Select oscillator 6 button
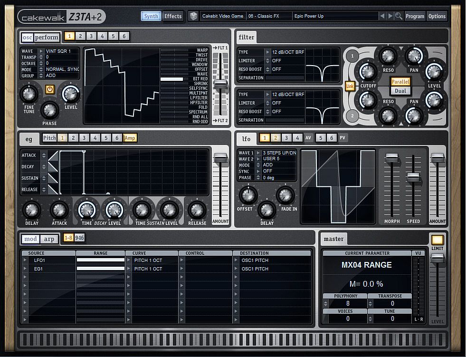Screen dimensions: 466x357 coord(124,36)
